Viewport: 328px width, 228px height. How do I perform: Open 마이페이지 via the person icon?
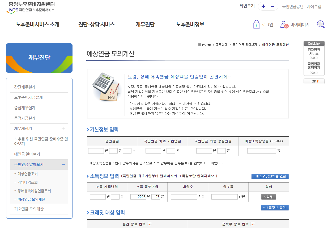pyautogui.click(x=284, y=24)
